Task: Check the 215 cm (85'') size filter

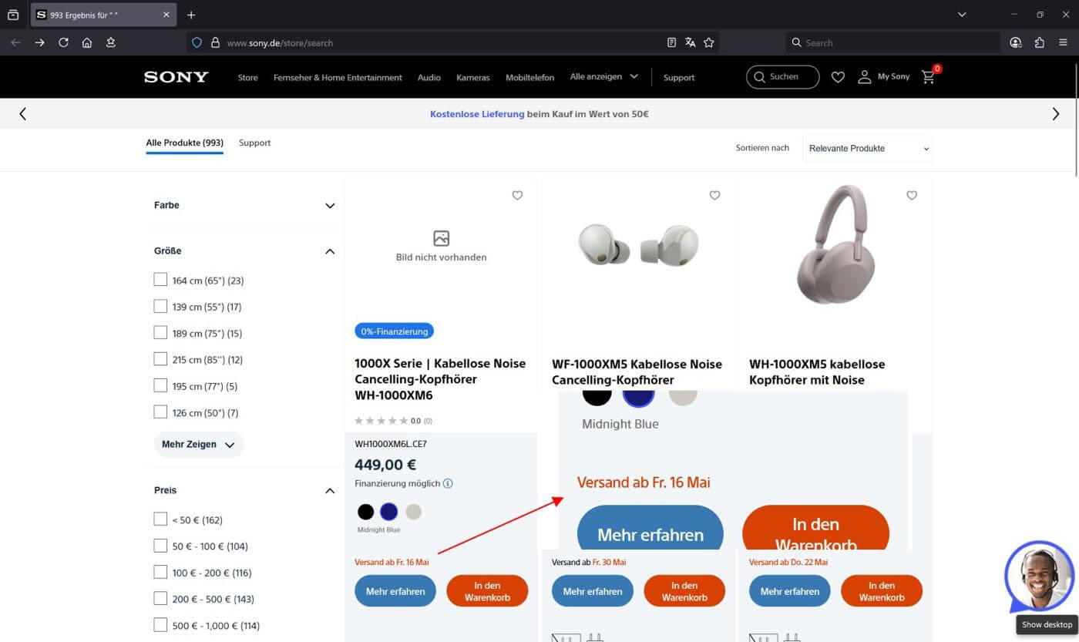Action: click(160, 359)
